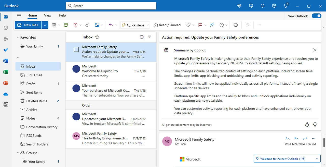Open Move to dropdown arrow

pyautogui.click(x=102, y=25)
